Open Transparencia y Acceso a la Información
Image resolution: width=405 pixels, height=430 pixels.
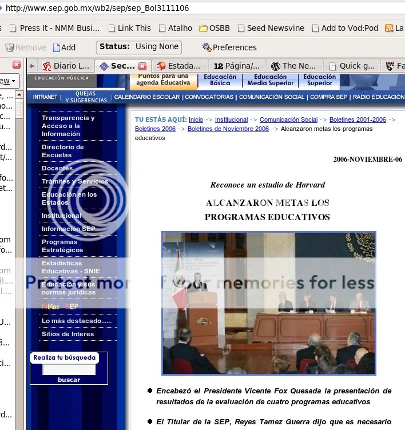pos(68,126)
